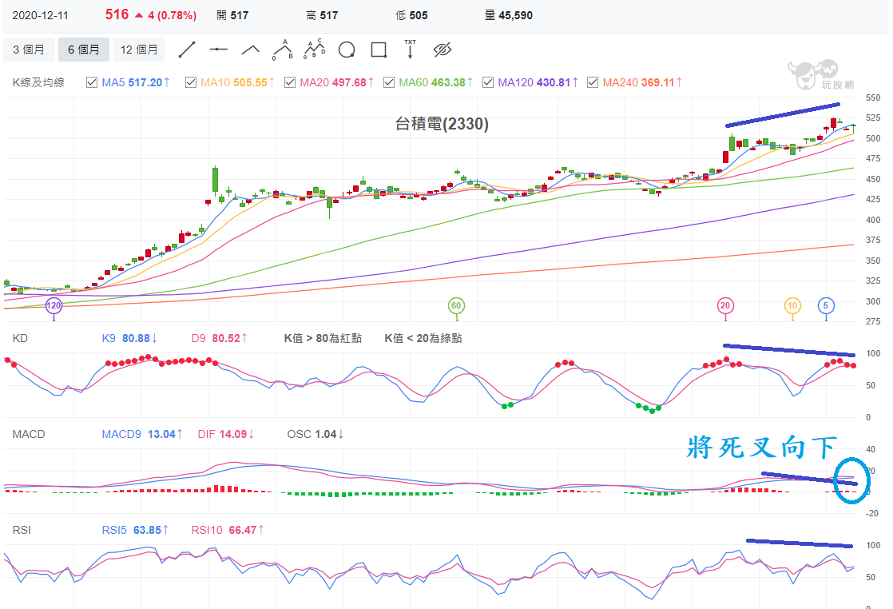Uncheck the MA240 moving average checkbox
The width and height of the screenshot is (893, 609).
click(x=593, y=82)
